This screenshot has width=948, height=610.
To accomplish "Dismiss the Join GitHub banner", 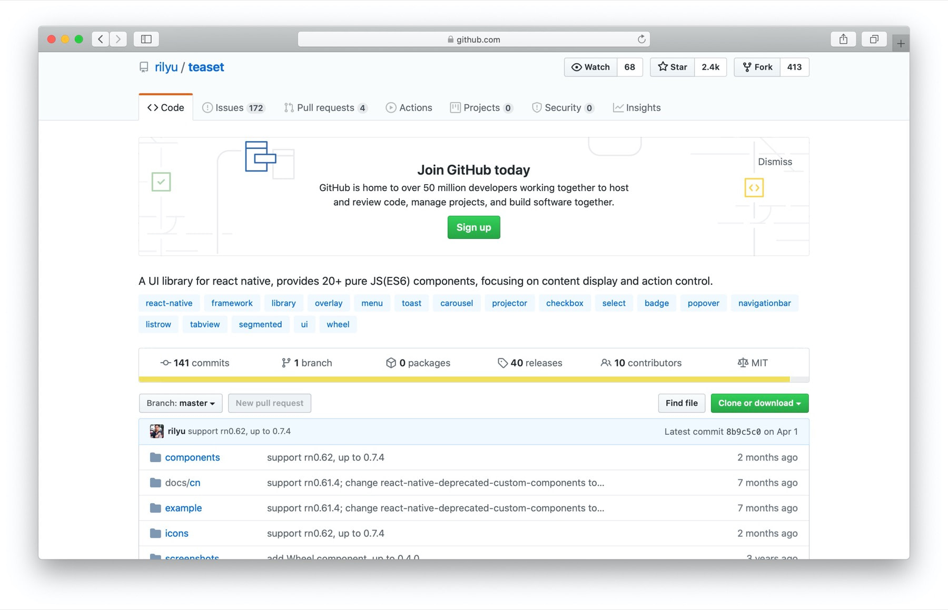I will pos(775,162).
